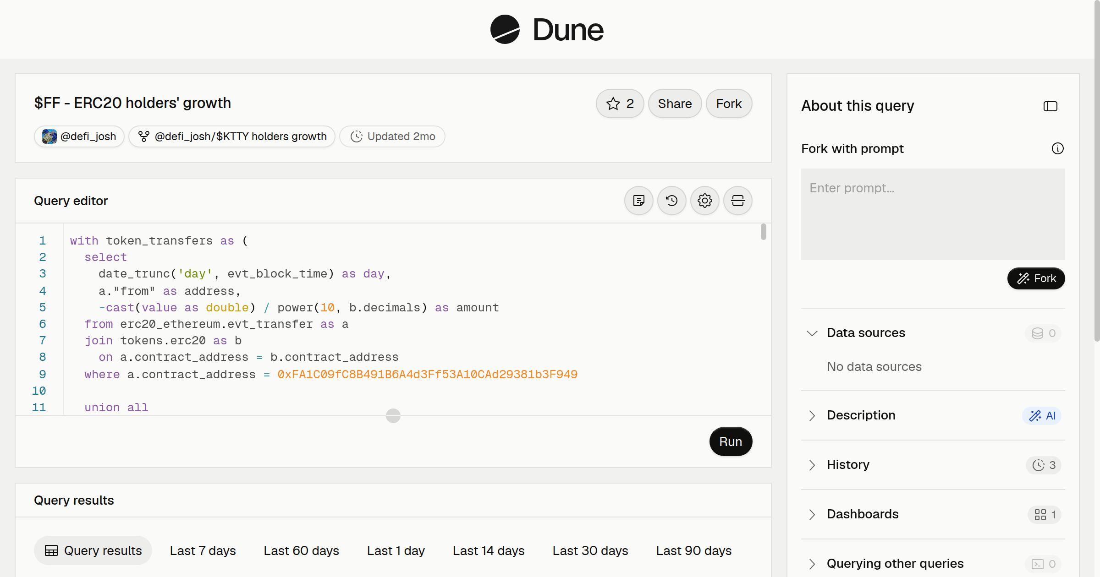This screenshot has height=577, width=1100.
Task: Click line number 9 in editor gutter
Action: (x=42, y=375)
